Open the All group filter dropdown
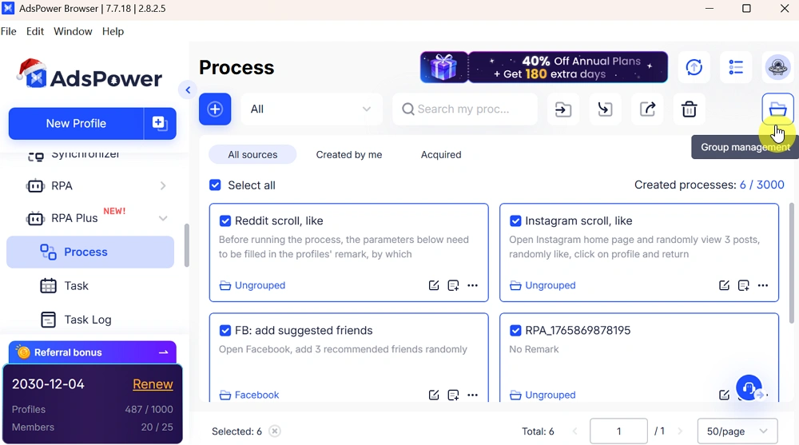Screen dimensions: 799x445 [312, 109]
